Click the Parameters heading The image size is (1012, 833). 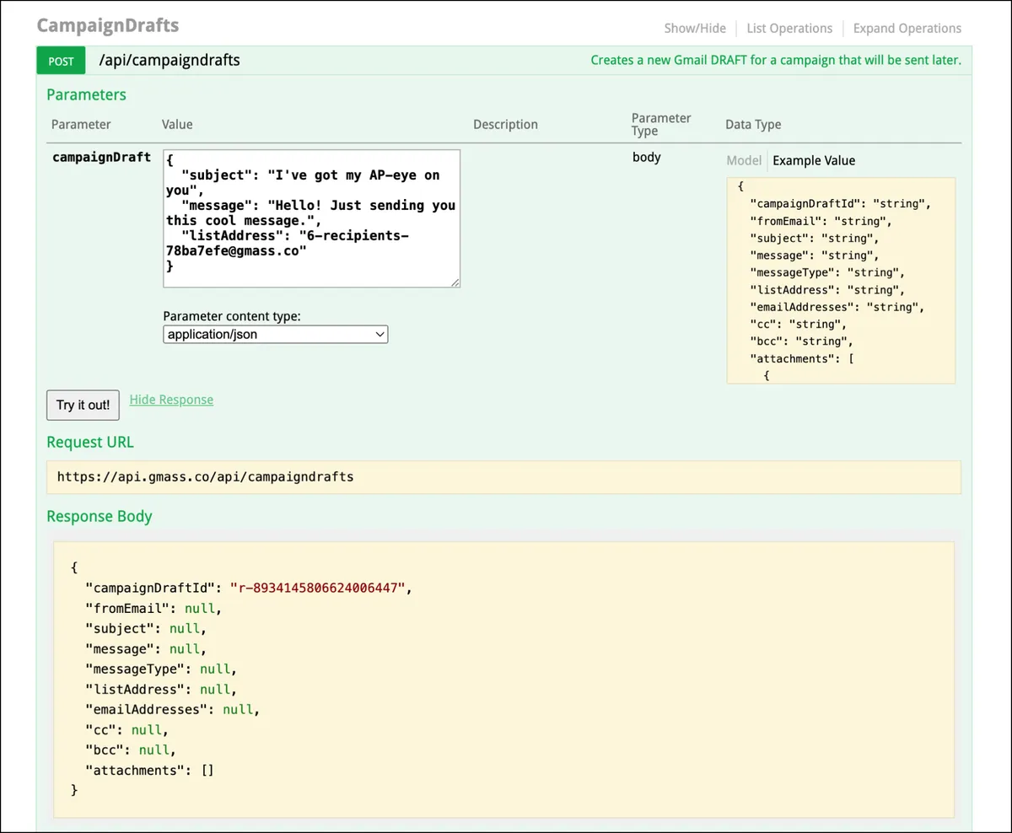[x=86, y=94]
